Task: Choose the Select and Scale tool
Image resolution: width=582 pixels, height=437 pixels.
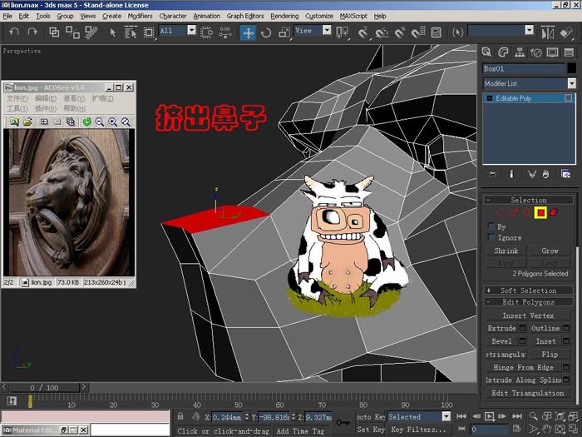Action: click(284, 32)
